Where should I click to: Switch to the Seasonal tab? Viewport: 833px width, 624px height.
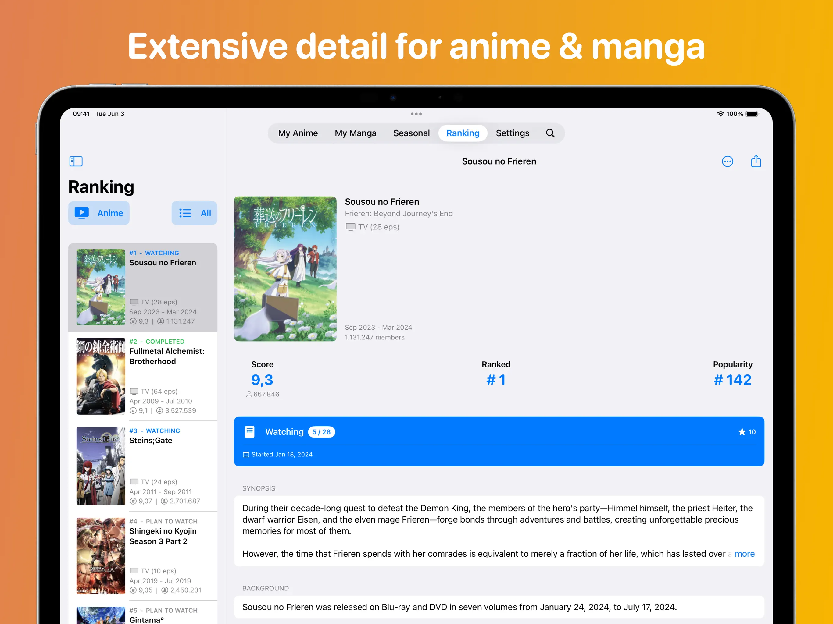pos(411,133)
